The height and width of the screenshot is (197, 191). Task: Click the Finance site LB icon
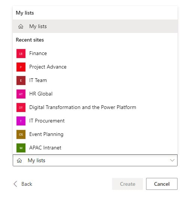tap(21, 54)
